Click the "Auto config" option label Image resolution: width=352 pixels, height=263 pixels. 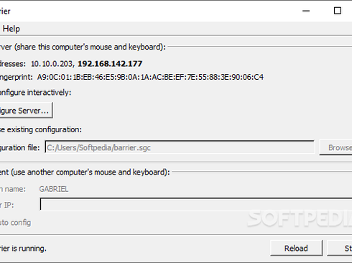(15, 223)
